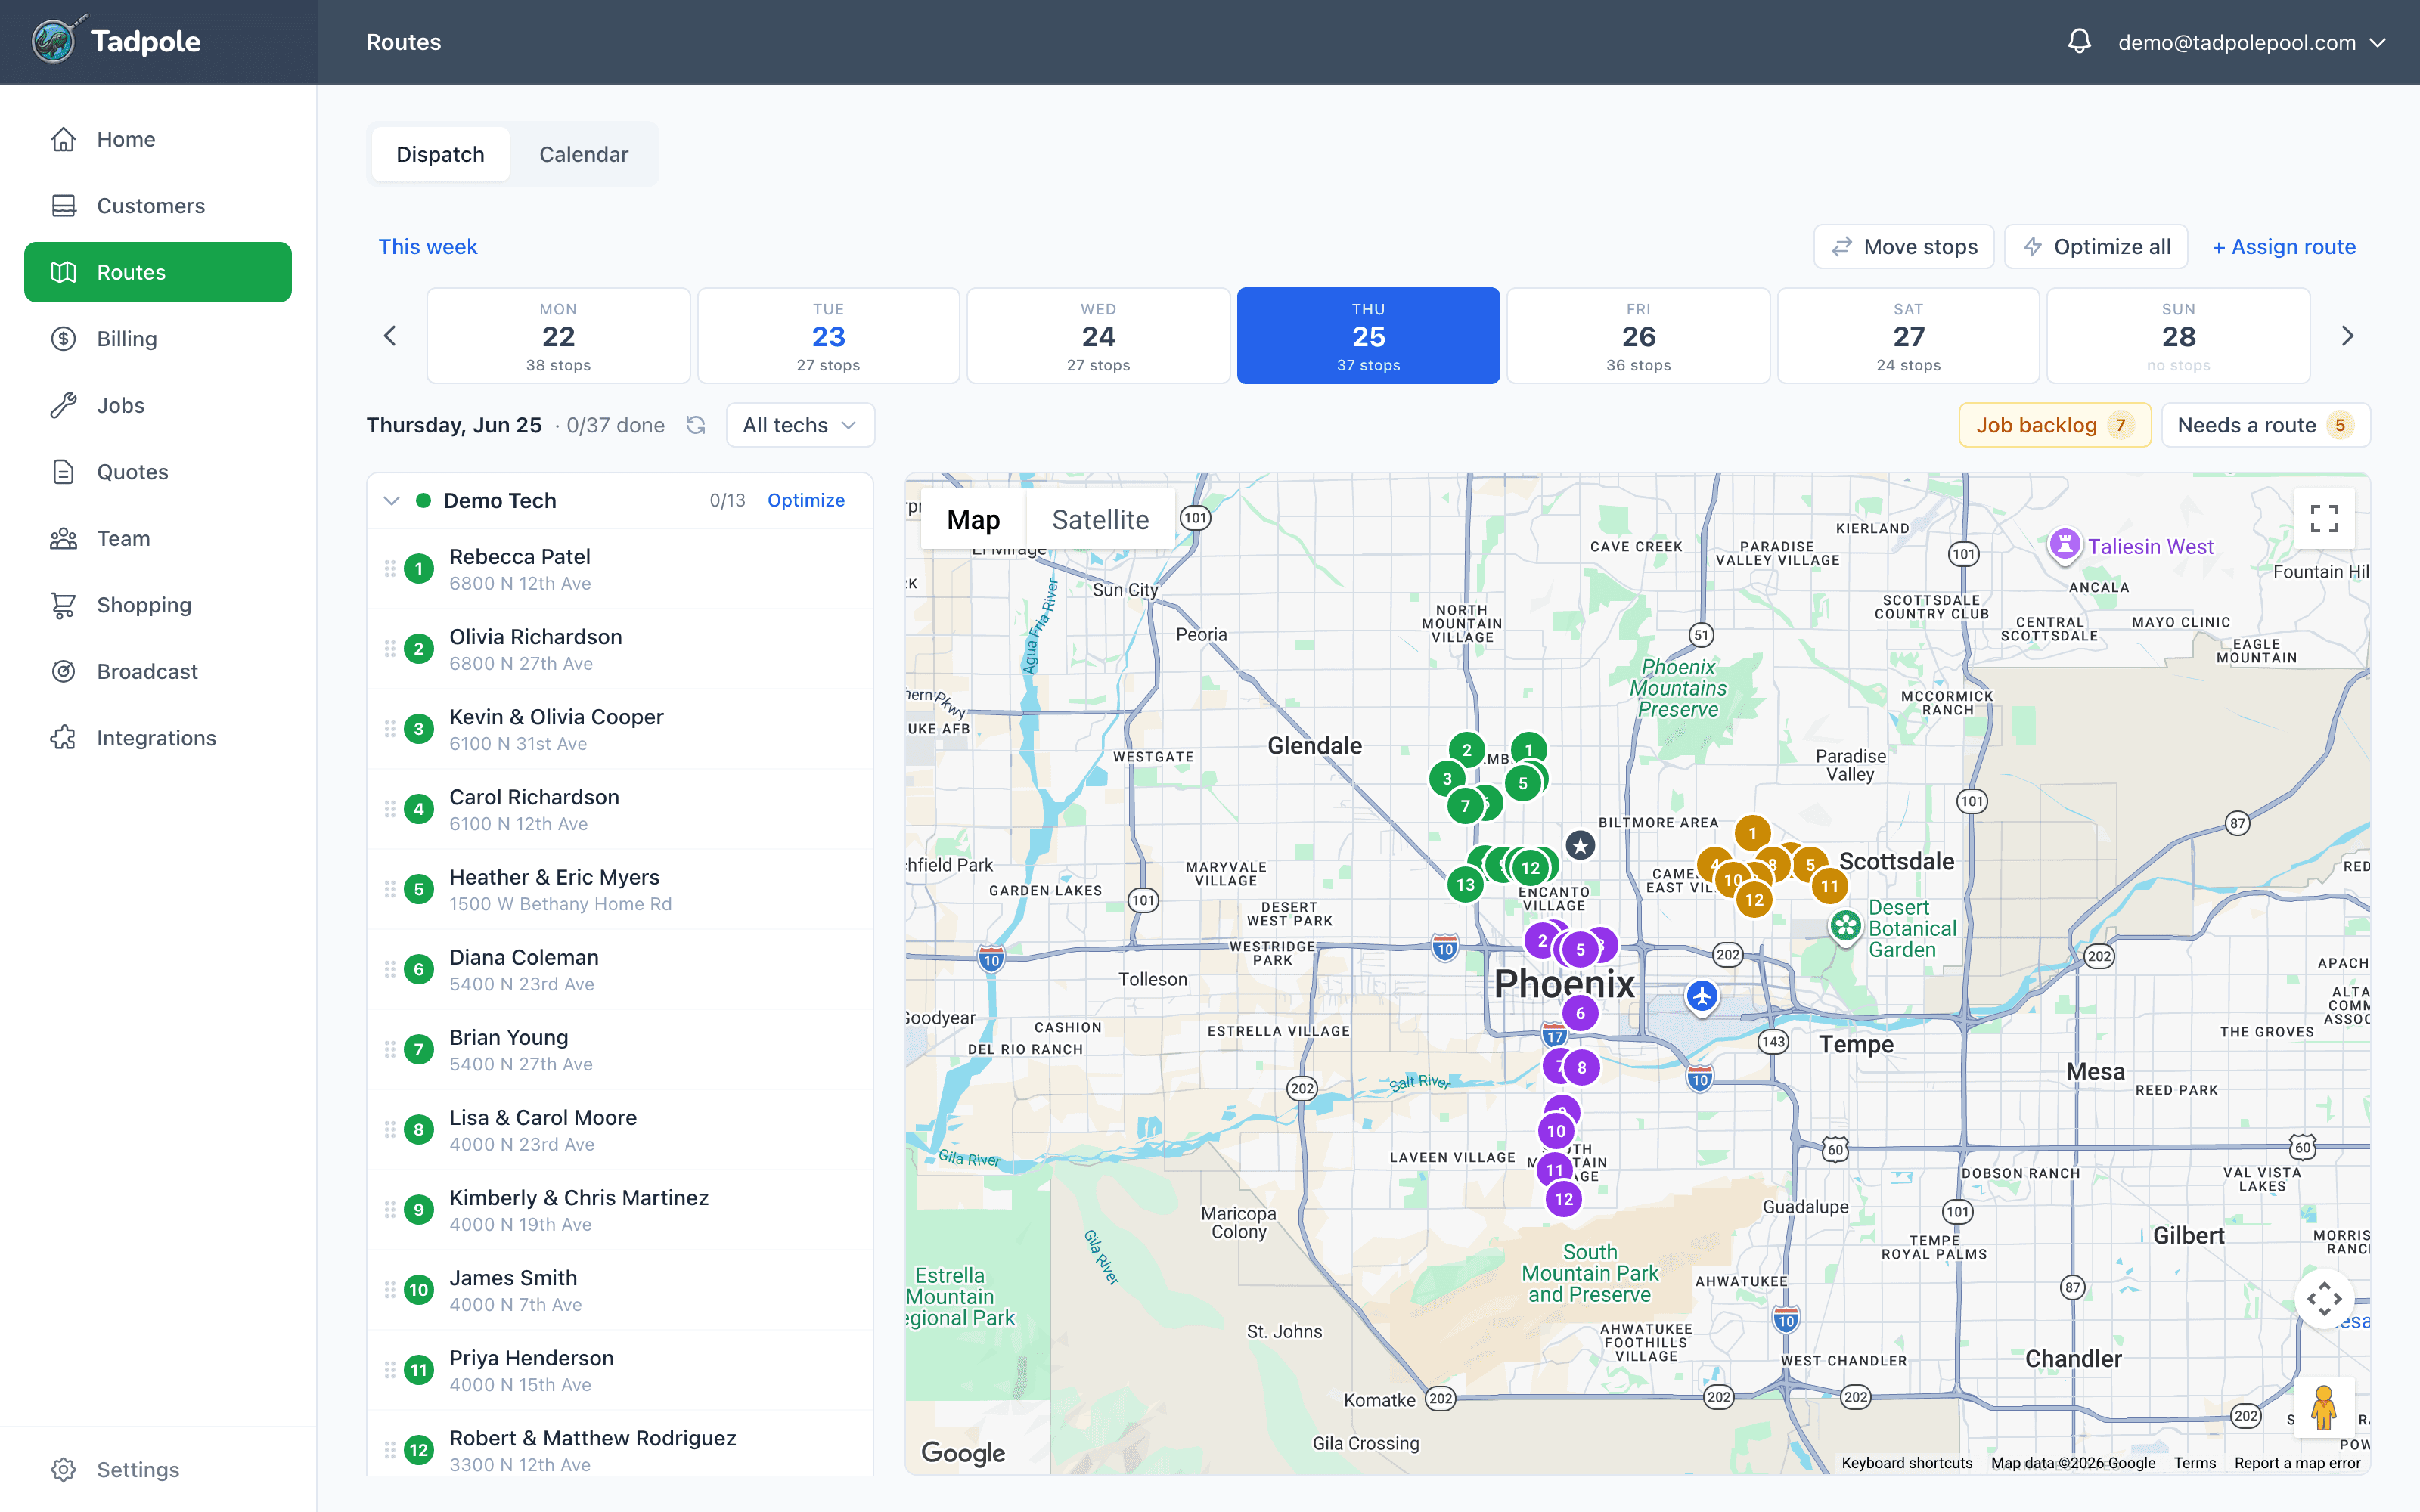The width and height of the screenshot is (2420, 1512).
Task: Toggle fullscreen map view
Action: point(2324,518)
